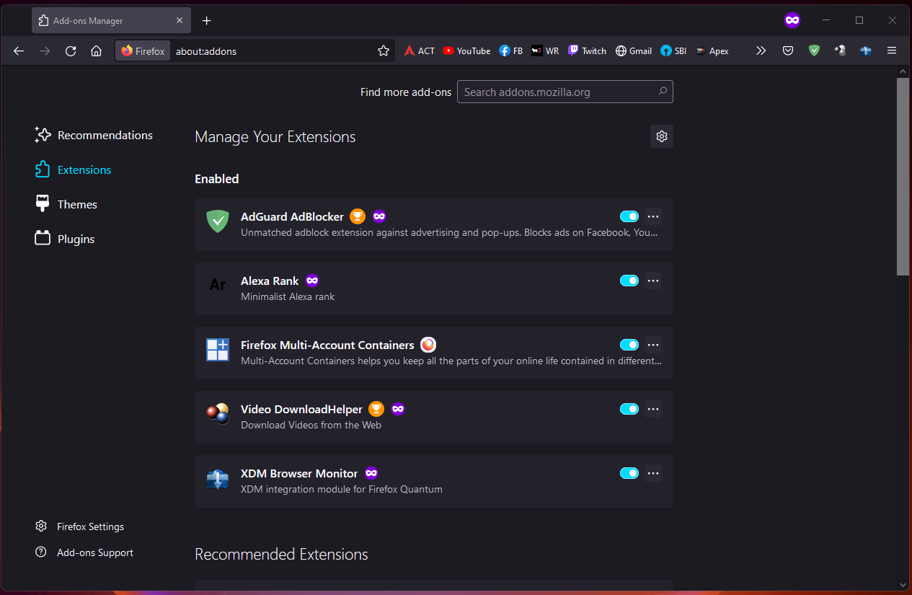This screenshot has height=595, width=912.
Task: Click the Multi-Account Containers grid icon
Action: (x=218, y=350)
